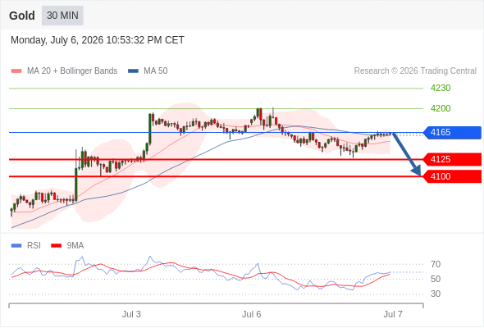The height and width of the screenshot is (328, 484).
Task: Click the green 4230 resistance label
Action: tap(441, 89)
